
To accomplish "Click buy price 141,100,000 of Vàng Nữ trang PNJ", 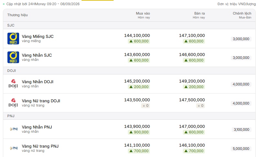I will pos(137,145).
